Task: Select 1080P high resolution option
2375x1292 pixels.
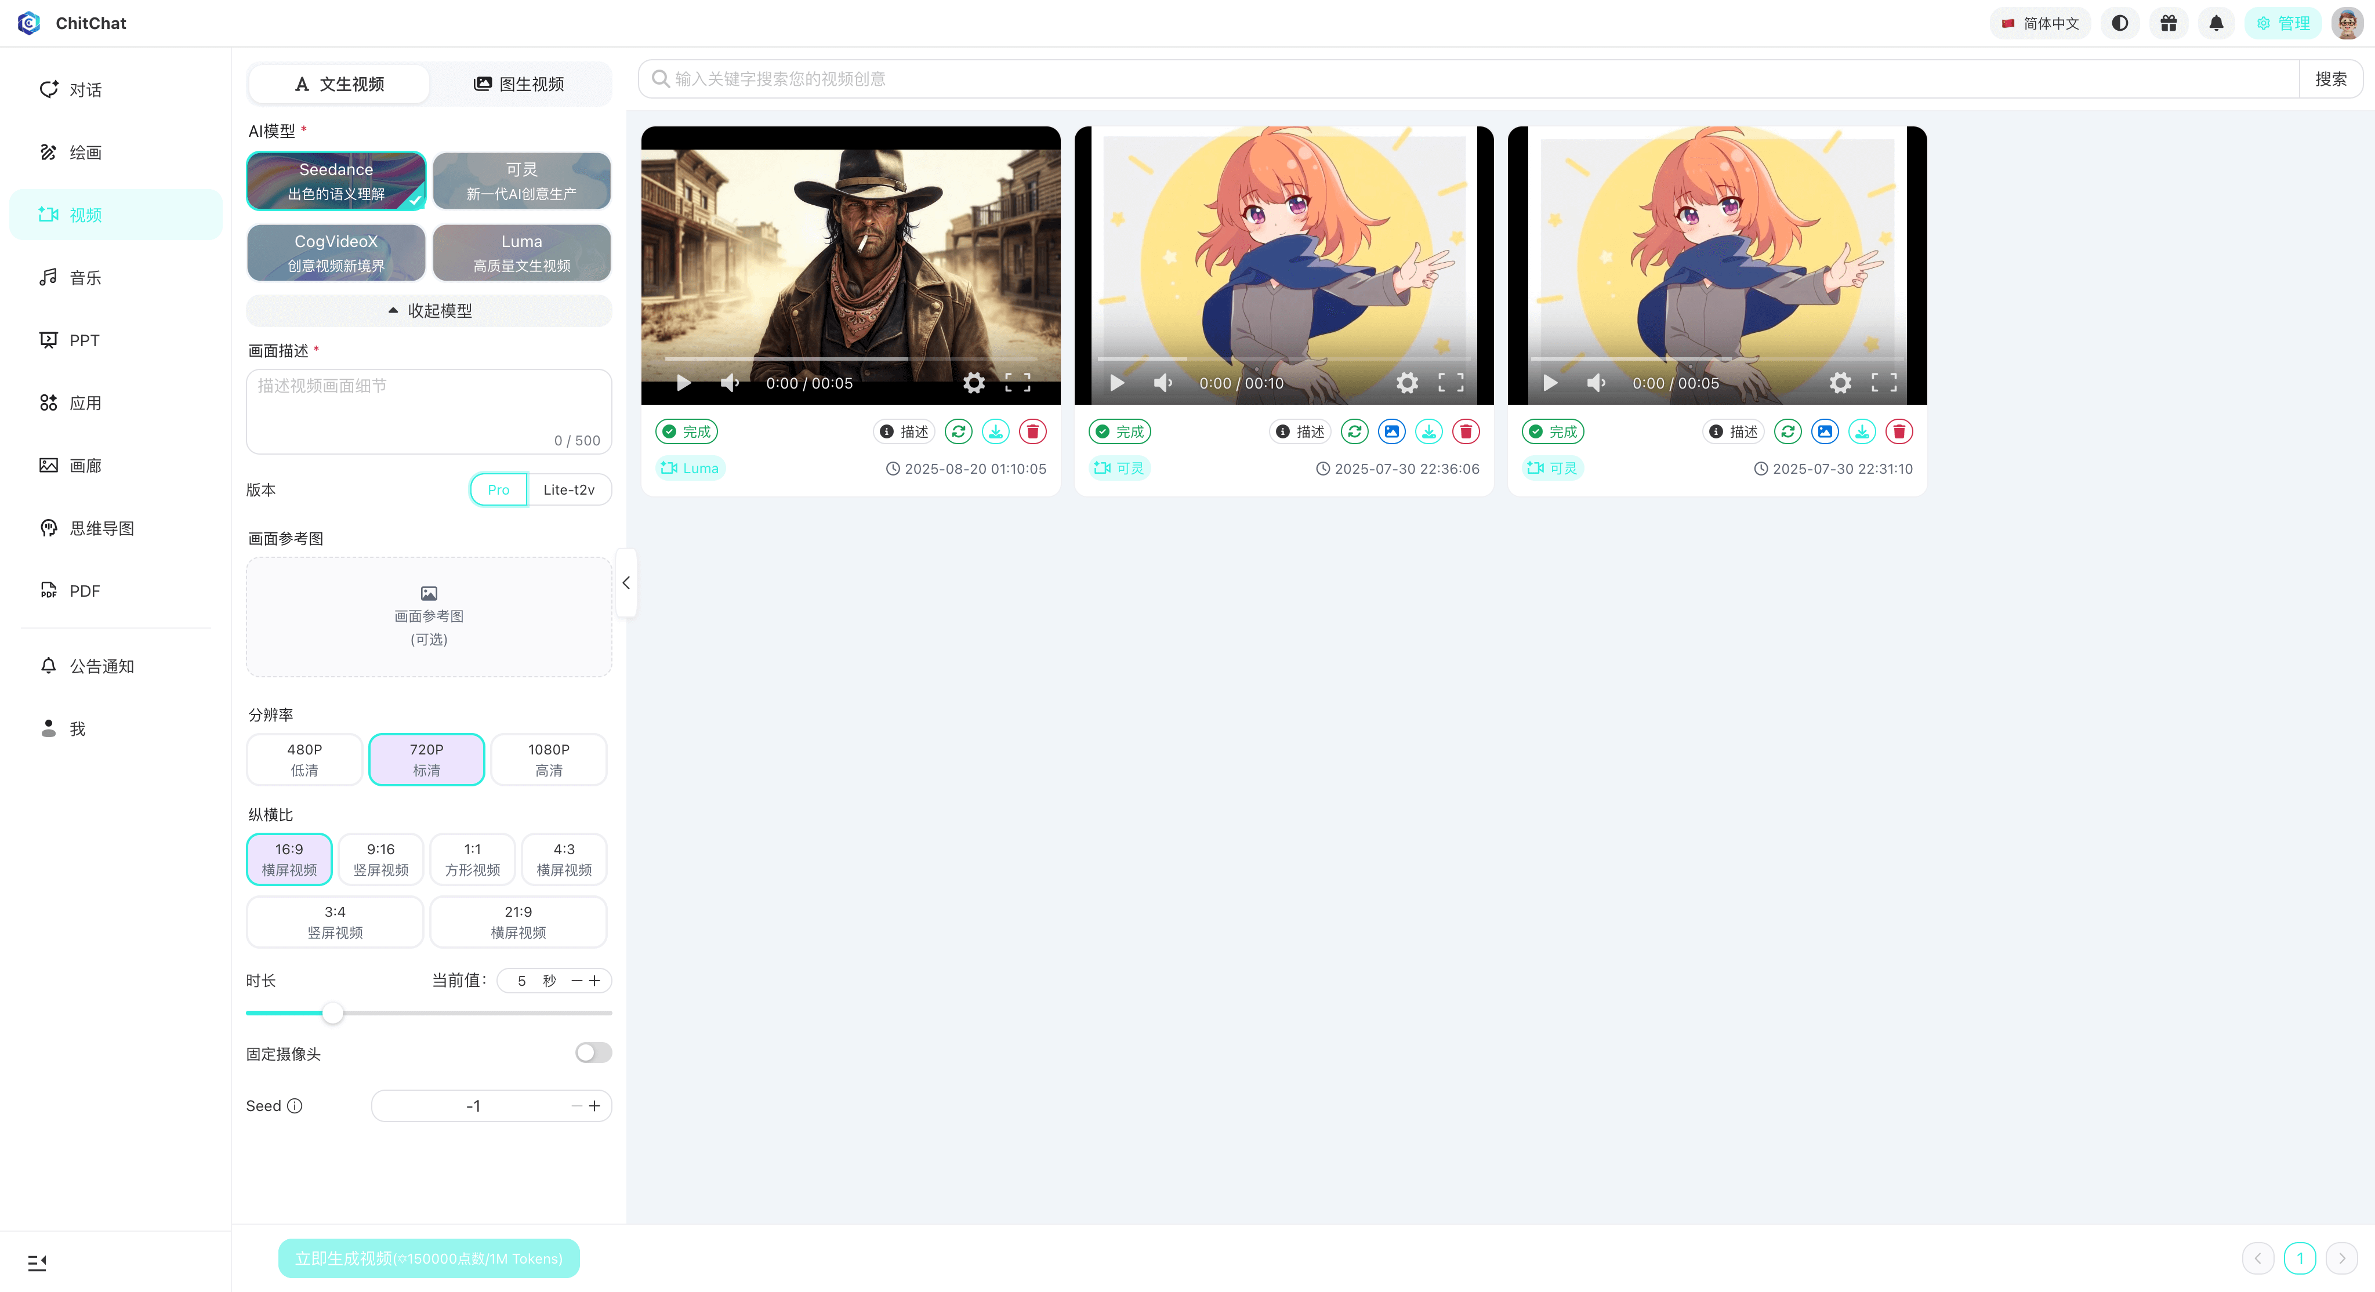Action: 549,759
